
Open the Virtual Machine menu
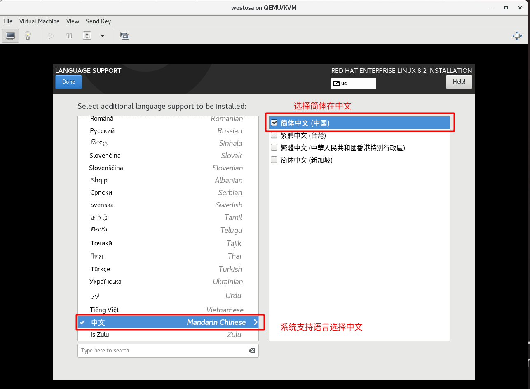point(40,21)
